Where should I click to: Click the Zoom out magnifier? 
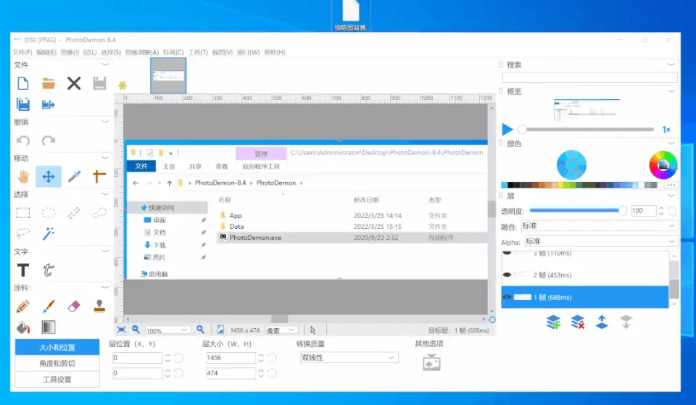pos(136,329)
